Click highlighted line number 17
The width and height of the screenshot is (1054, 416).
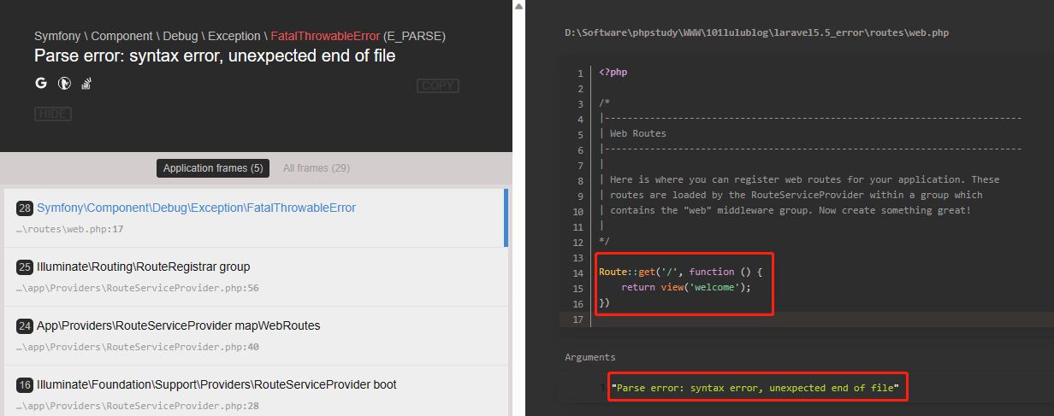click(580, 319)
